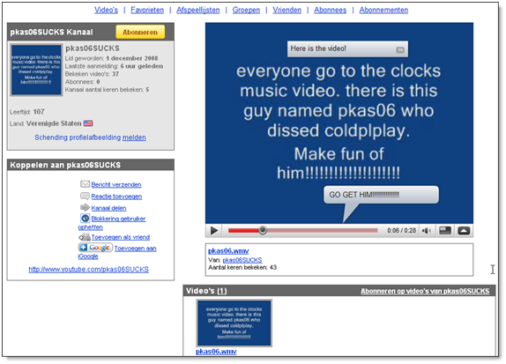The width and height of the screenshot is (506, 364).
Task: Click the arrow icon for Kanaal delen
Action: click(85, 207)
